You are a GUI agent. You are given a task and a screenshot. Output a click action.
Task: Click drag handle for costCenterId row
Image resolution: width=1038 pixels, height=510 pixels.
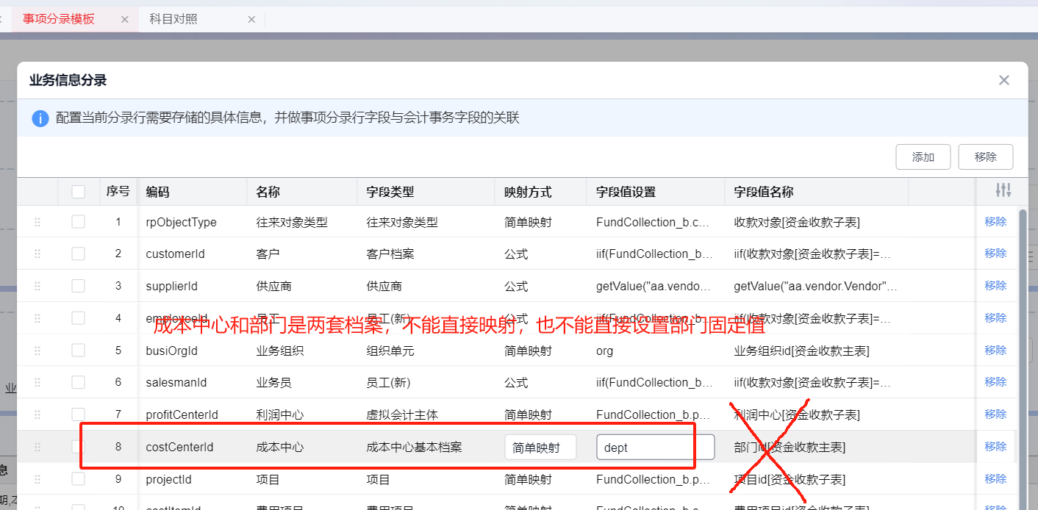[37, 447]
